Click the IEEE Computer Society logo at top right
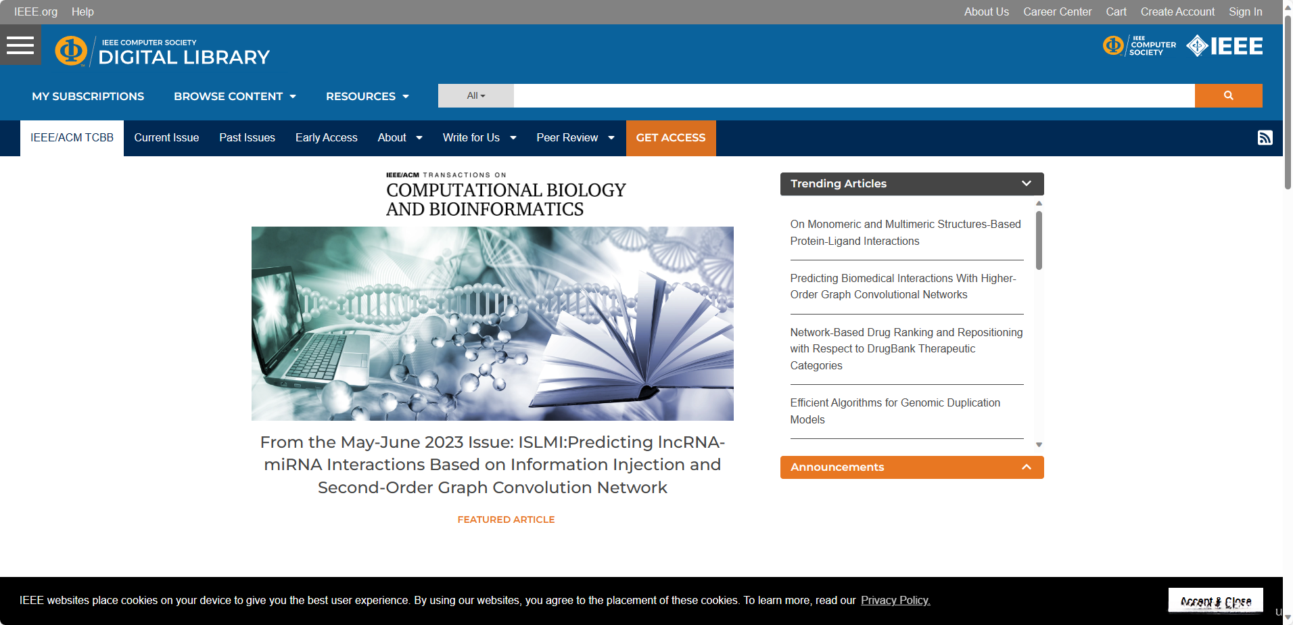This screenshot has height=625, width=1293. point(1139,46)
